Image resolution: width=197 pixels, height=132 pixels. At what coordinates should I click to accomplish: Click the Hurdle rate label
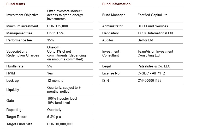click(x=15, y=66)
